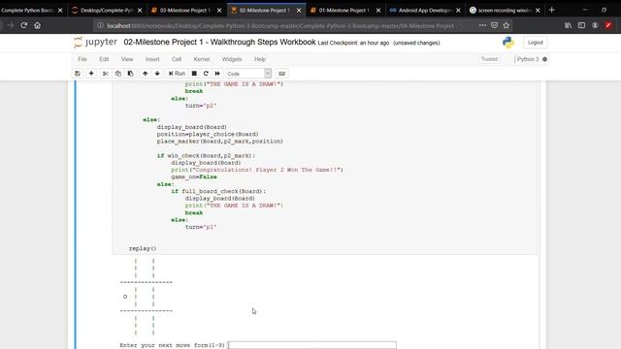Reload the page with the refresh icon
Viewport: 621px width, 349px height.
[23, 25]
